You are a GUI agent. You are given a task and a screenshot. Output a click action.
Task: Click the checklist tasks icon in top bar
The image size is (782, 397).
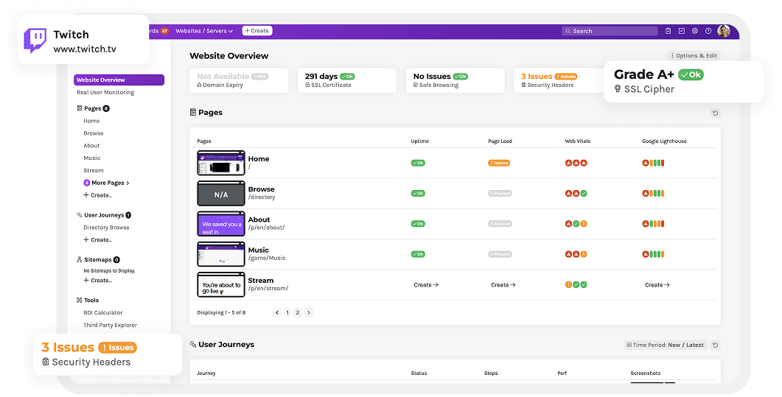[x=682, y=31]
